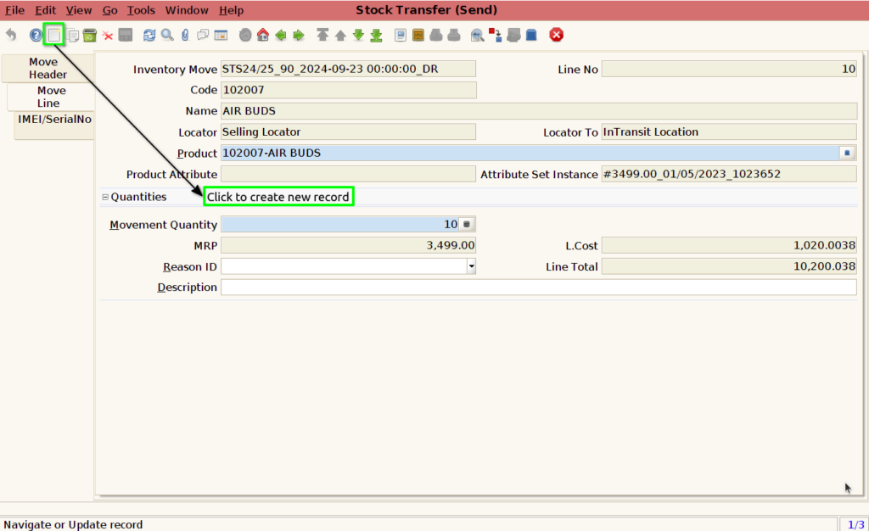Click the Zoom Across toolbar icon
The height and width of the screenshot is (531, 869).
[x=477, y=35]
